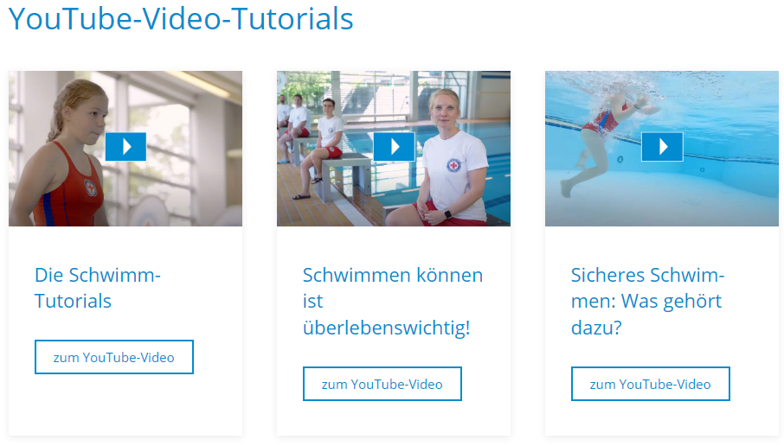Image resolution: width=784 pixels, height=446 pixels.
Task: Click the emblem on girl's red swimsuit
Action: [x=91, y=188]
